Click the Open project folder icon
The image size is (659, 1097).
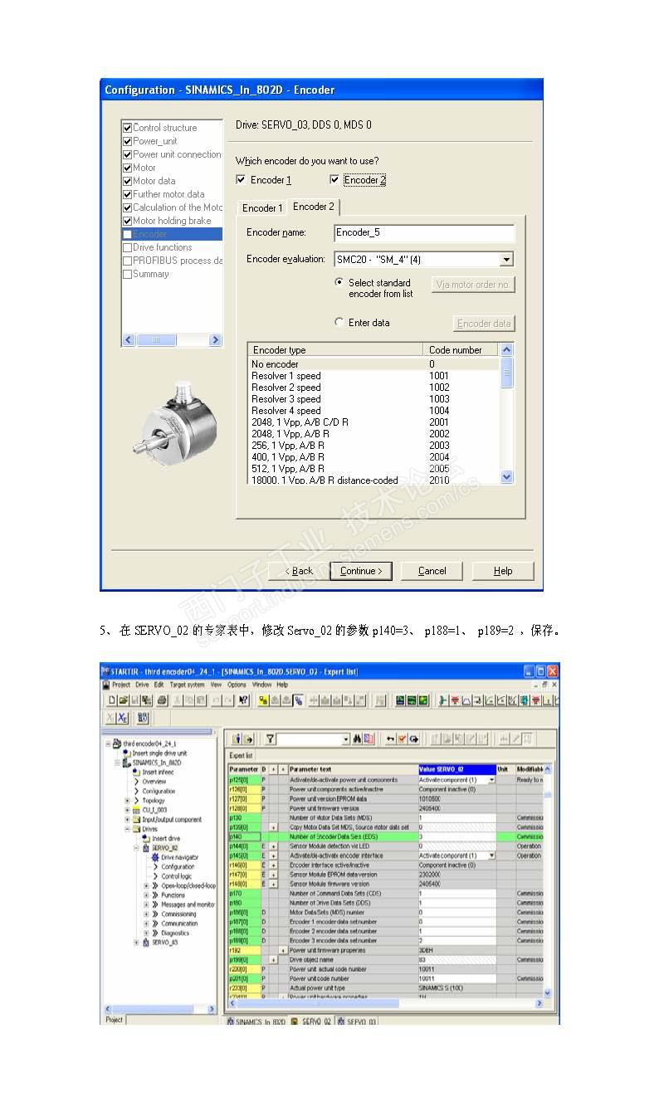(123, 700)
